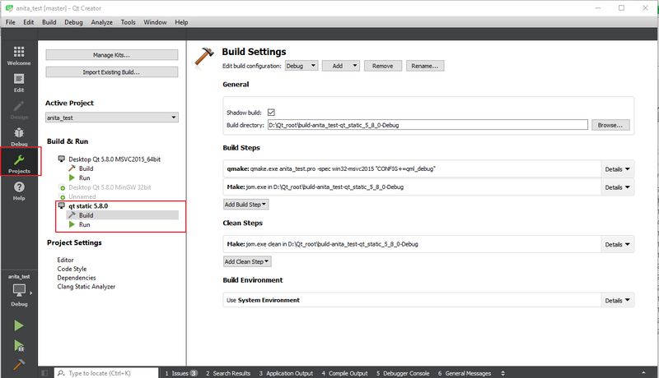Toggle the left sidebar visibility icon
This screenshot has width=659, height=378.
coord(44,373)
